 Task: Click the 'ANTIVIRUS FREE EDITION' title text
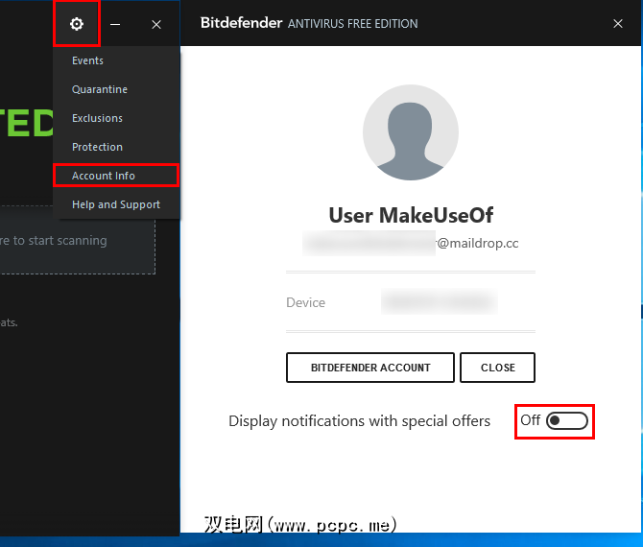[x=352, y=24]
